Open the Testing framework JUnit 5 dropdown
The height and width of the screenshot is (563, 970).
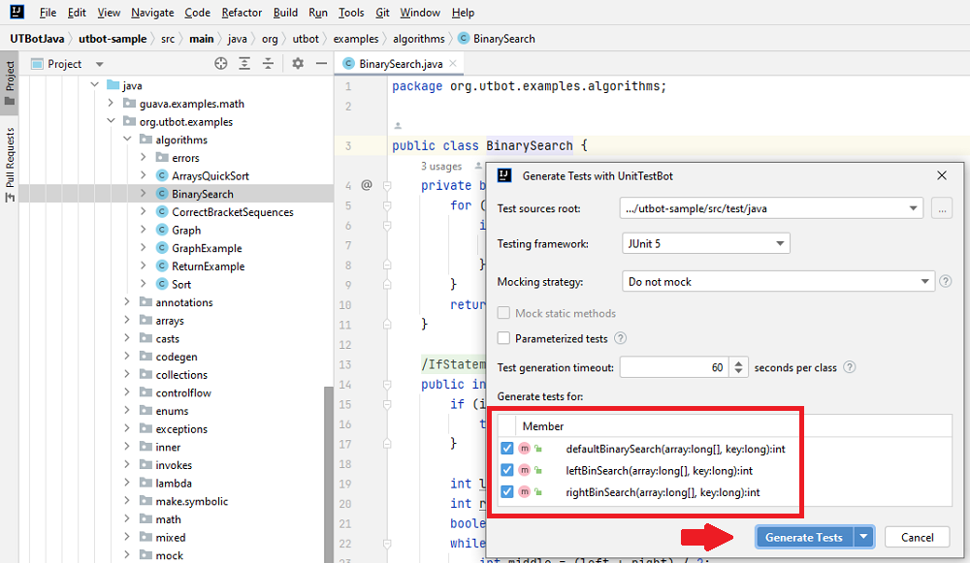pos(704,244)
